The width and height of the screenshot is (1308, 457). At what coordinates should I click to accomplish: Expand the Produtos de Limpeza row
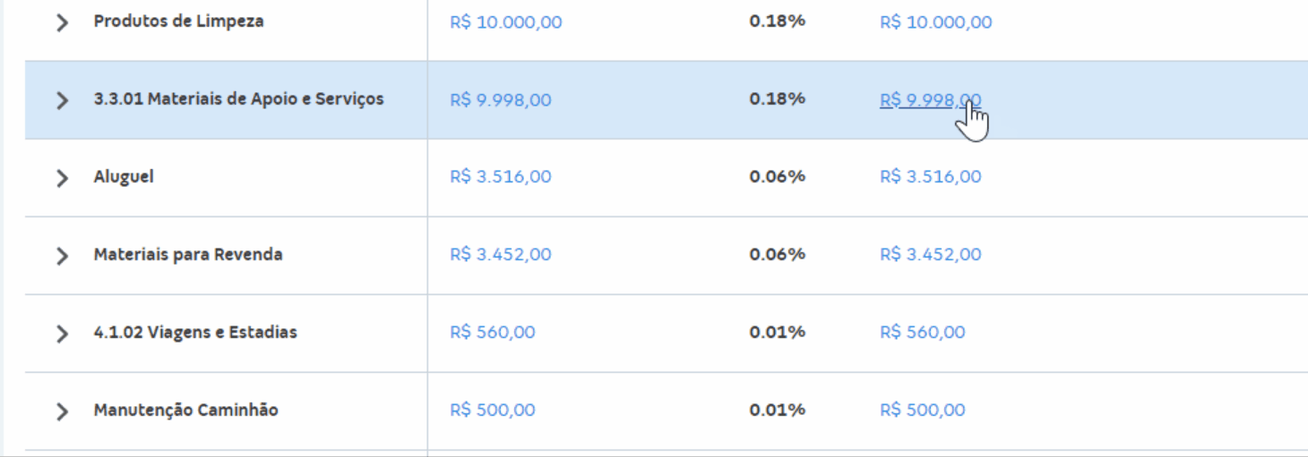(62, 22)
